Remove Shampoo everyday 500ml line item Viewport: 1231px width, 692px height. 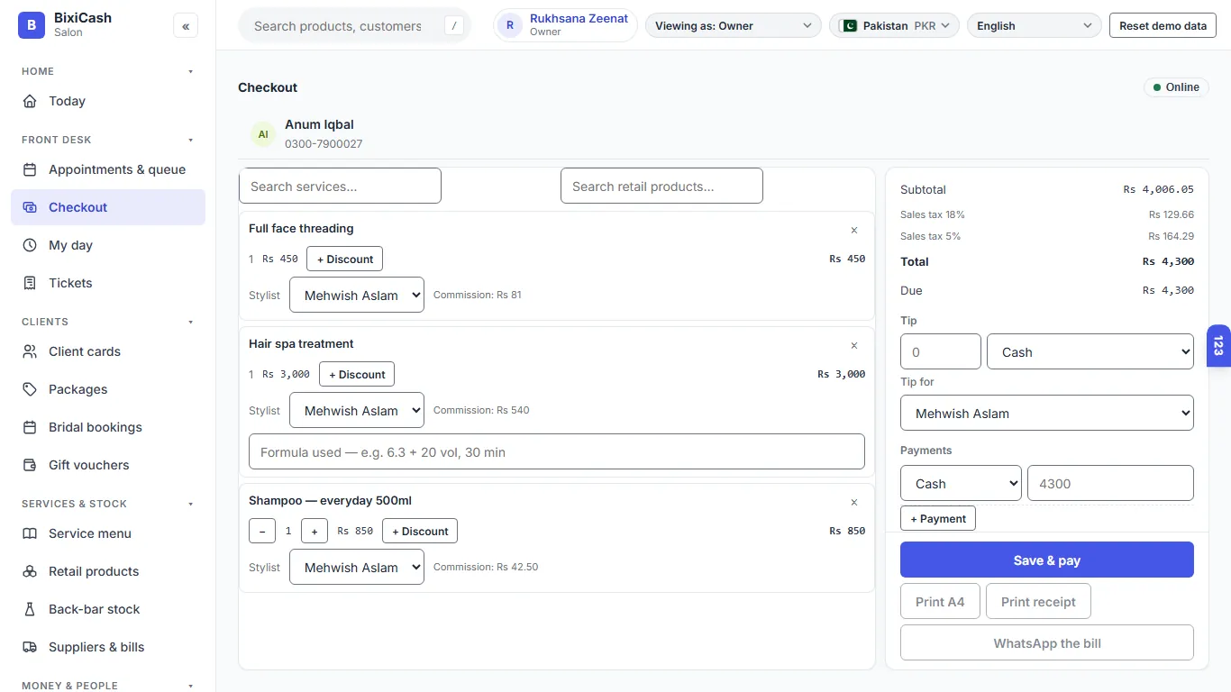[x=854, y=503]
